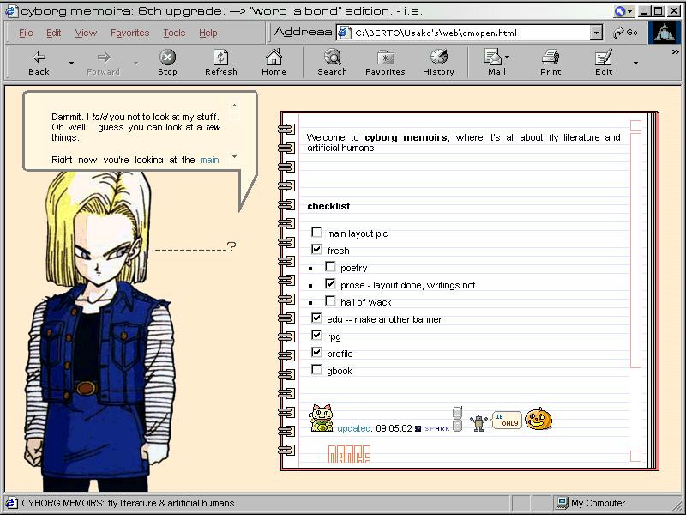
Task: Click the My Computer zone icon
Action: point(561,503)
